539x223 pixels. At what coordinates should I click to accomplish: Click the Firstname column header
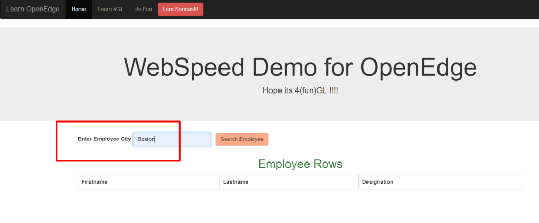95,182
